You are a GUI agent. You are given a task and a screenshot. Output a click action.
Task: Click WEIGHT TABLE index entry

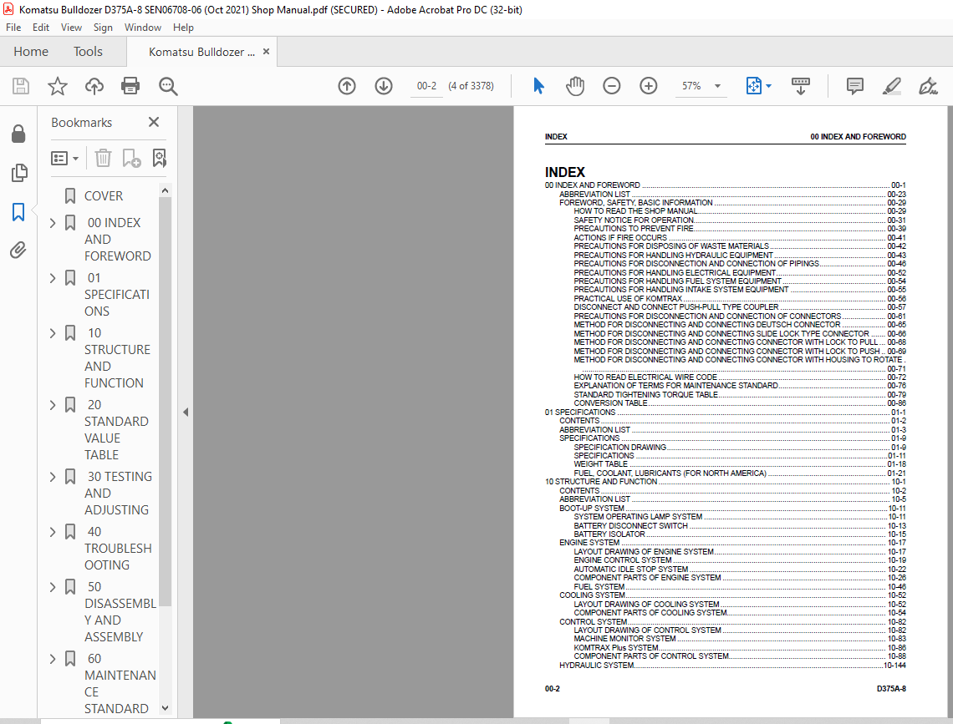pyautogui.click(x=740, y=464)
